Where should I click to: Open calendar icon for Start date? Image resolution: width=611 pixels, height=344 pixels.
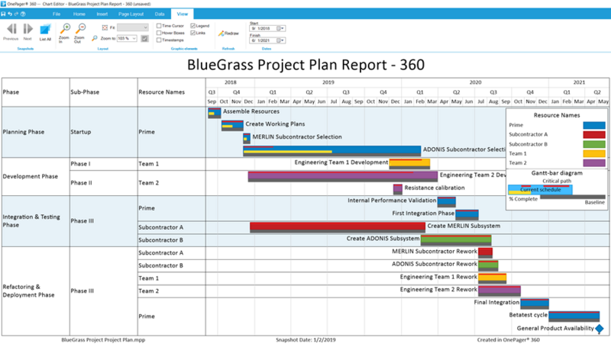pos(279,28)
